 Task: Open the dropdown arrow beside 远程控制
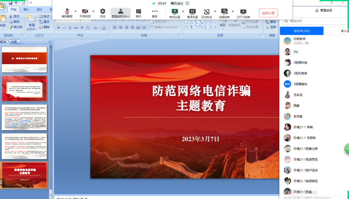(233, 11)
